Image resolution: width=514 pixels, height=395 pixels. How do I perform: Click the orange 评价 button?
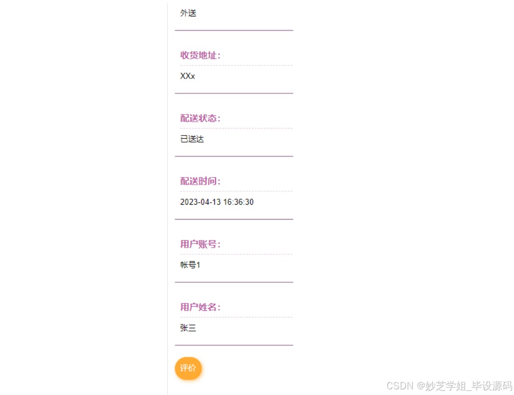(188, 368)
